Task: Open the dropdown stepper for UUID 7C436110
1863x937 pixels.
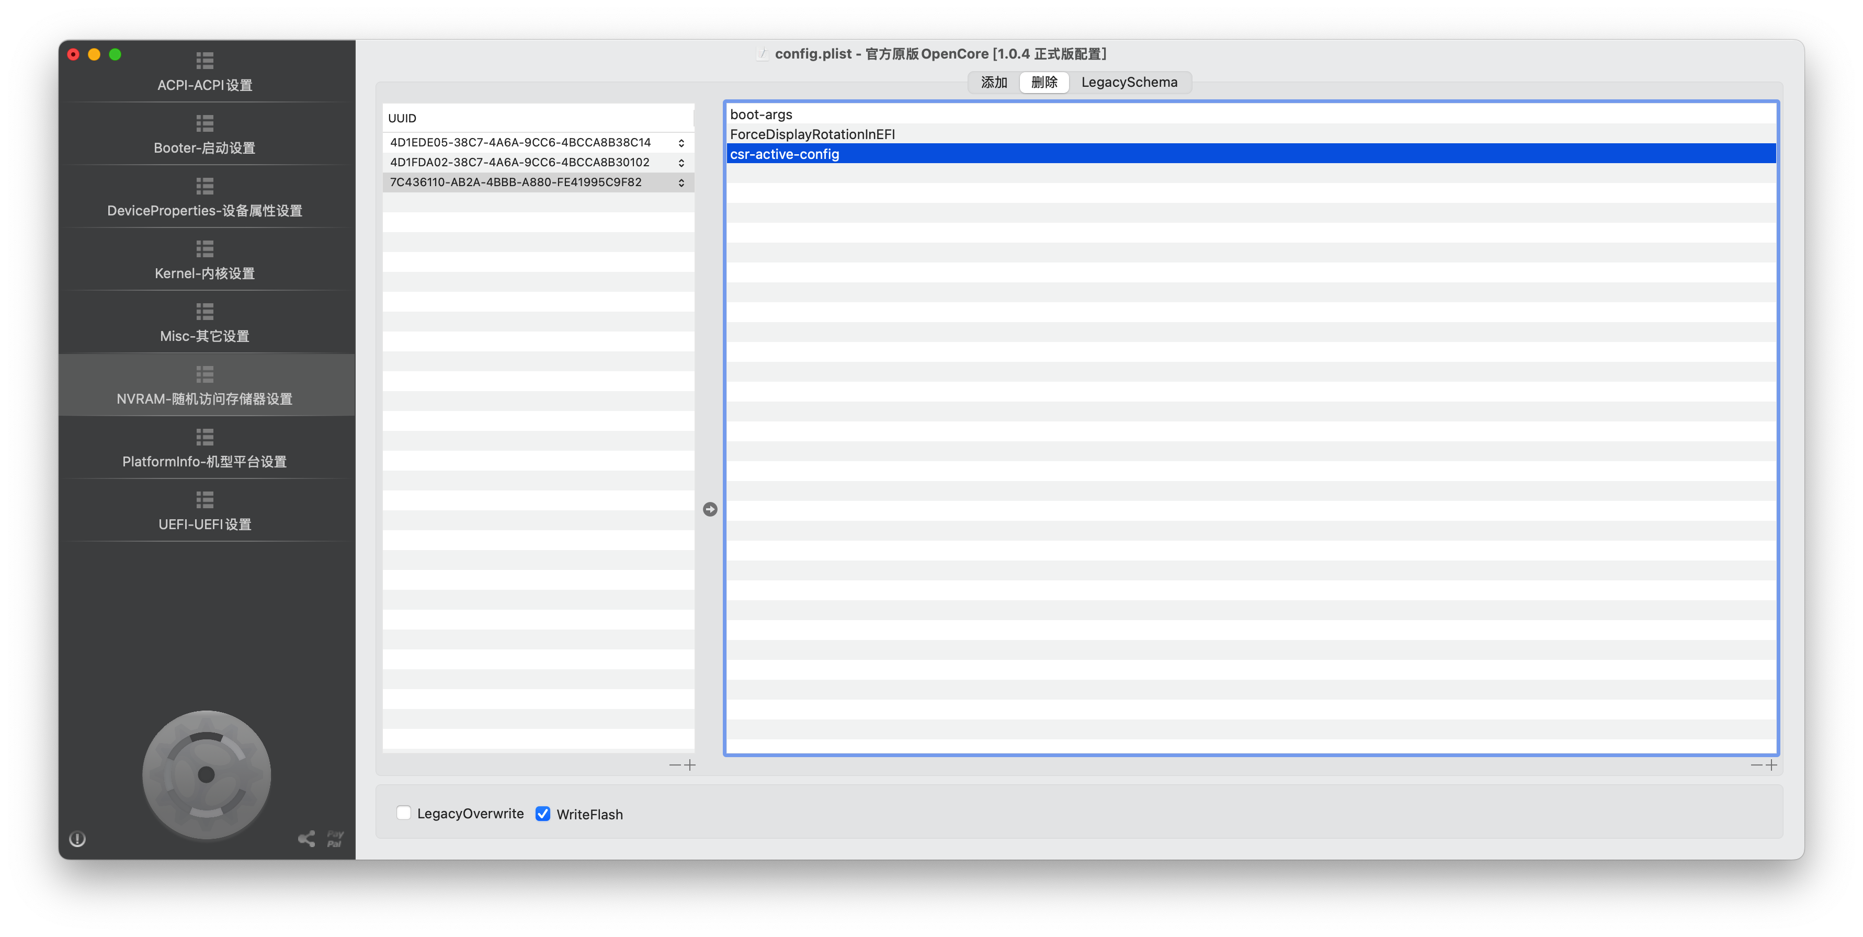Action: (681, 183)
